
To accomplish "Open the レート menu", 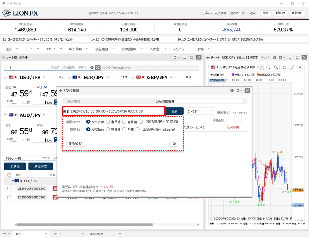I will [32, 49].
